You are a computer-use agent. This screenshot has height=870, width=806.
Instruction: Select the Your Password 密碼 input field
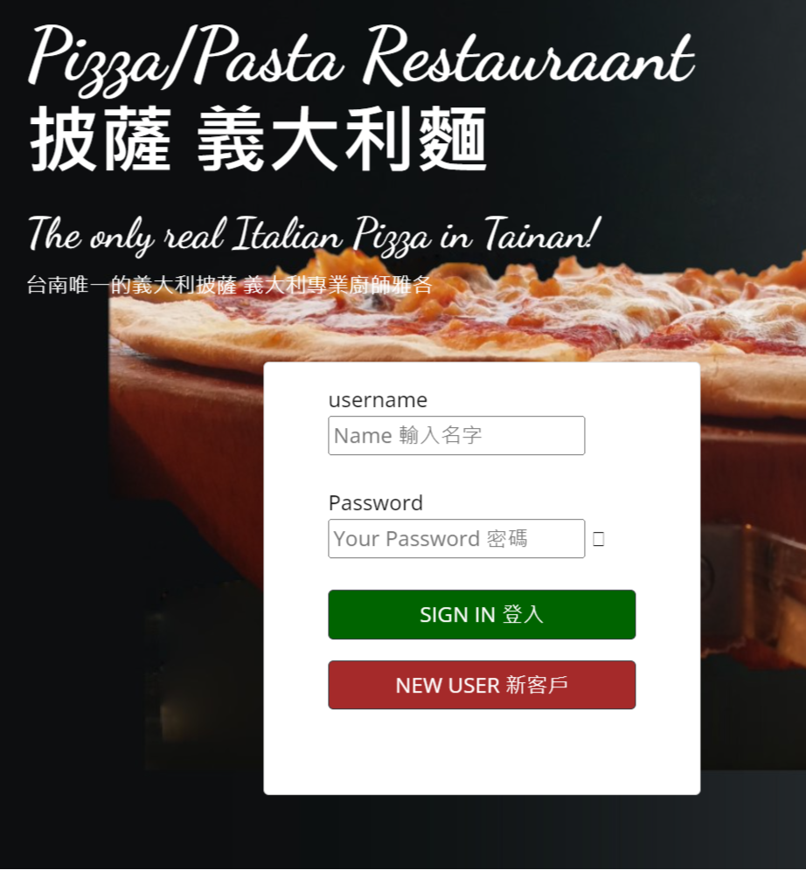pyautogui.click(x=456, y=539)
